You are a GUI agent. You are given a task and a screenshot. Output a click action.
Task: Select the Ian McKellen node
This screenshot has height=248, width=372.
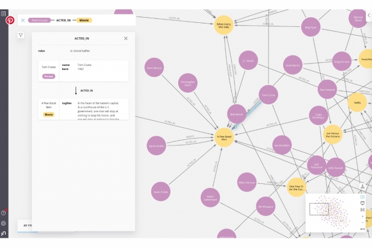tap(282, 145)
